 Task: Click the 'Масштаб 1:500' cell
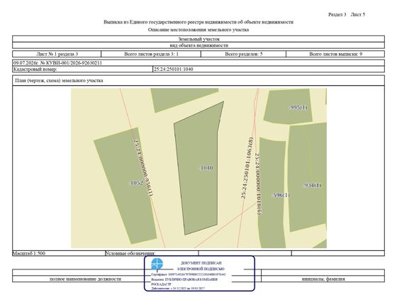point(58,253)
